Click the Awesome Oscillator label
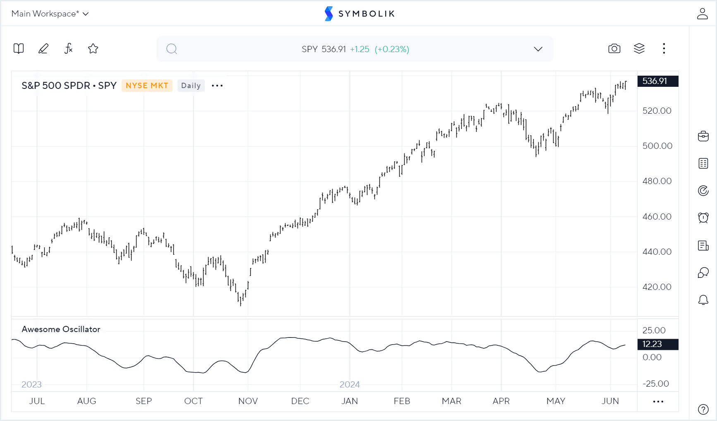The width and height of the screenshot is (717, 421). 61,329
